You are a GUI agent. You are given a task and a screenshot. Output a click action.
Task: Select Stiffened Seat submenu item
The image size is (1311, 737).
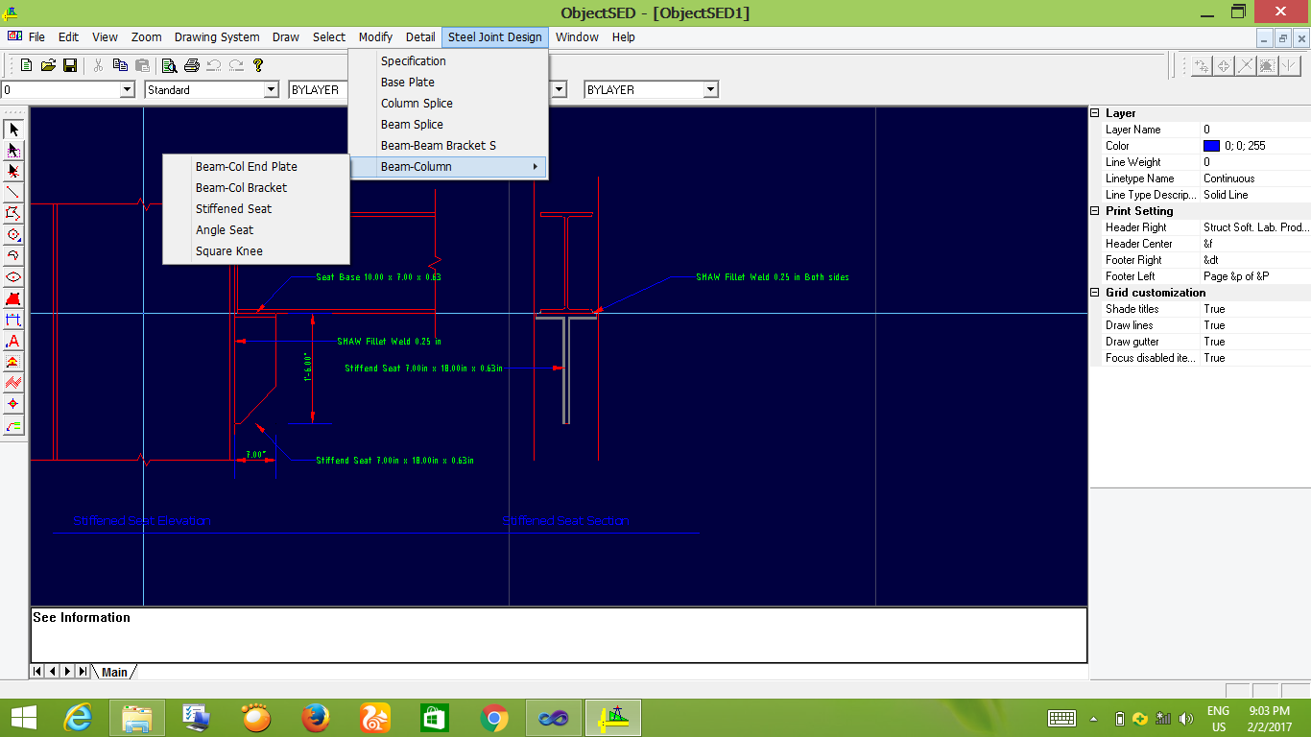(256, 209)
